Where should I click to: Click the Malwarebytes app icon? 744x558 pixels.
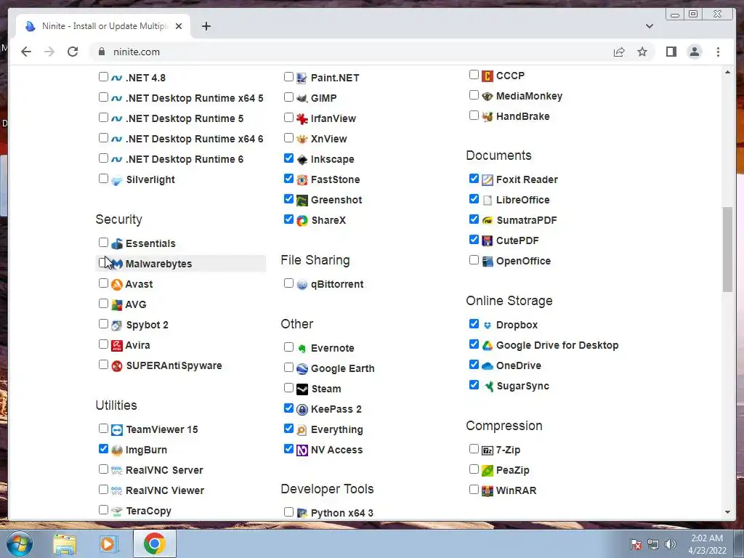pyautogui.click(x=117, y=264)
